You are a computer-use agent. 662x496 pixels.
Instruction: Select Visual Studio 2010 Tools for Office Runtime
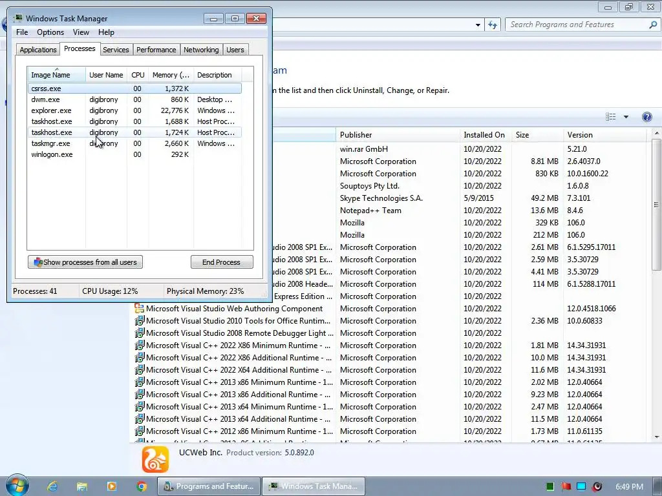390,320
